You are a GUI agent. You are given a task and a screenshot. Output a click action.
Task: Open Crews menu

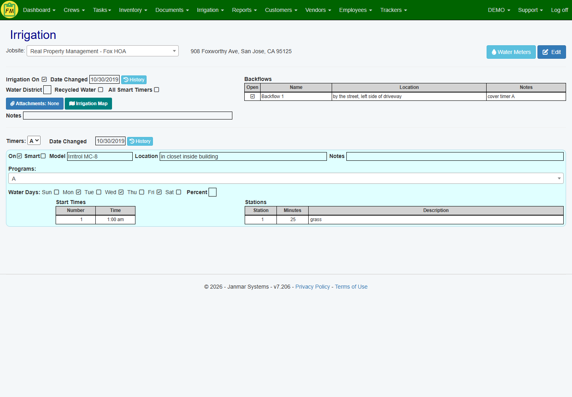click(74, 10)
